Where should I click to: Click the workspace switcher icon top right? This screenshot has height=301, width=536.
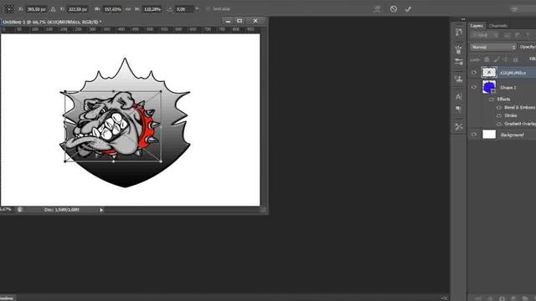[x=514, y=9]
